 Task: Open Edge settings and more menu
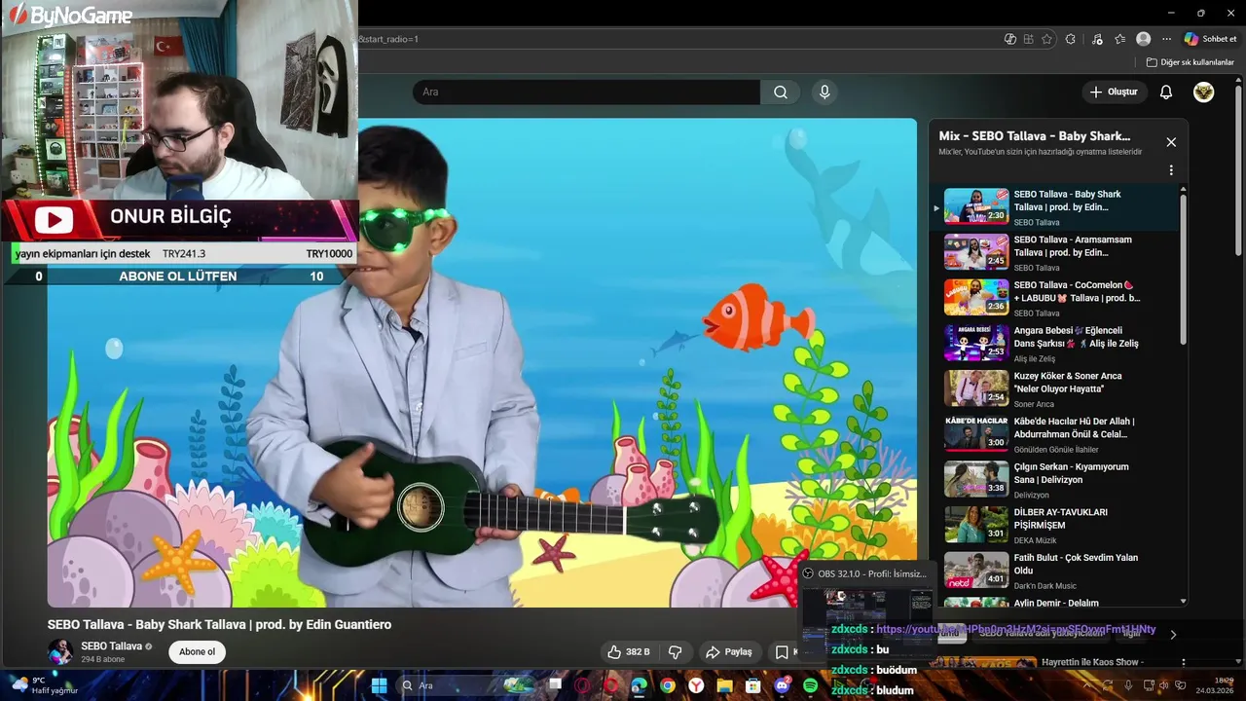click(x=1166, y=39)
